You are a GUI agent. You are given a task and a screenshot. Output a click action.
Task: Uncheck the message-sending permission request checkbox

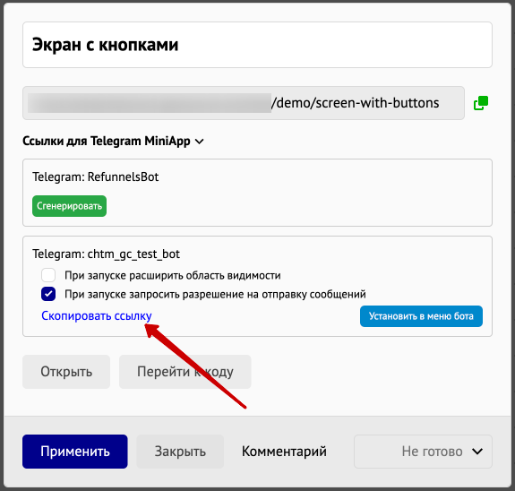click(48, 294)
